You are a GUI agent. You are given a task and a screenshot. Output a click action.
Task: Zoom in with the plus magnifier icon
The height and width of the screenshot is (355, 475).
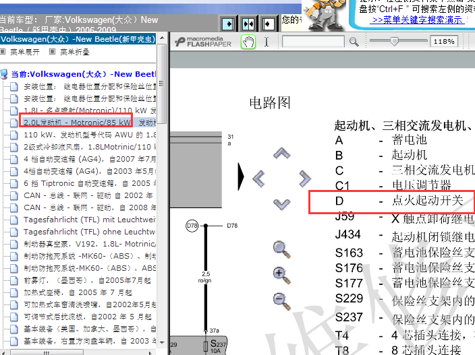282,276
